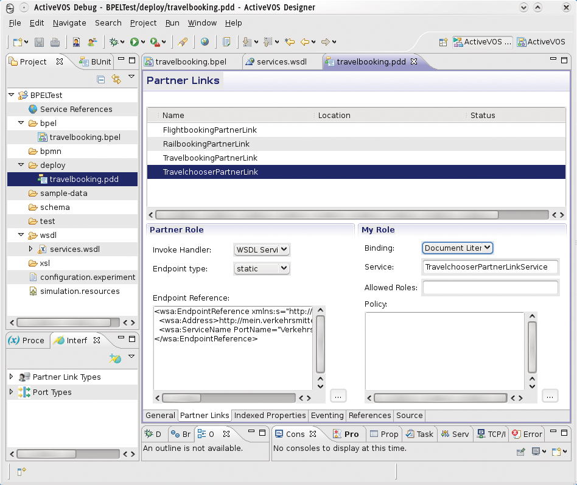Click the Forward navigation arrow
577x485 pixels.
click(x=325, y=42)
